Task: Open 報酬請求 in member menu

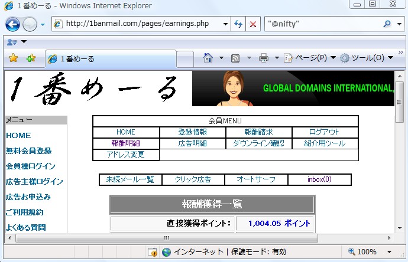Action: point(258,132)
